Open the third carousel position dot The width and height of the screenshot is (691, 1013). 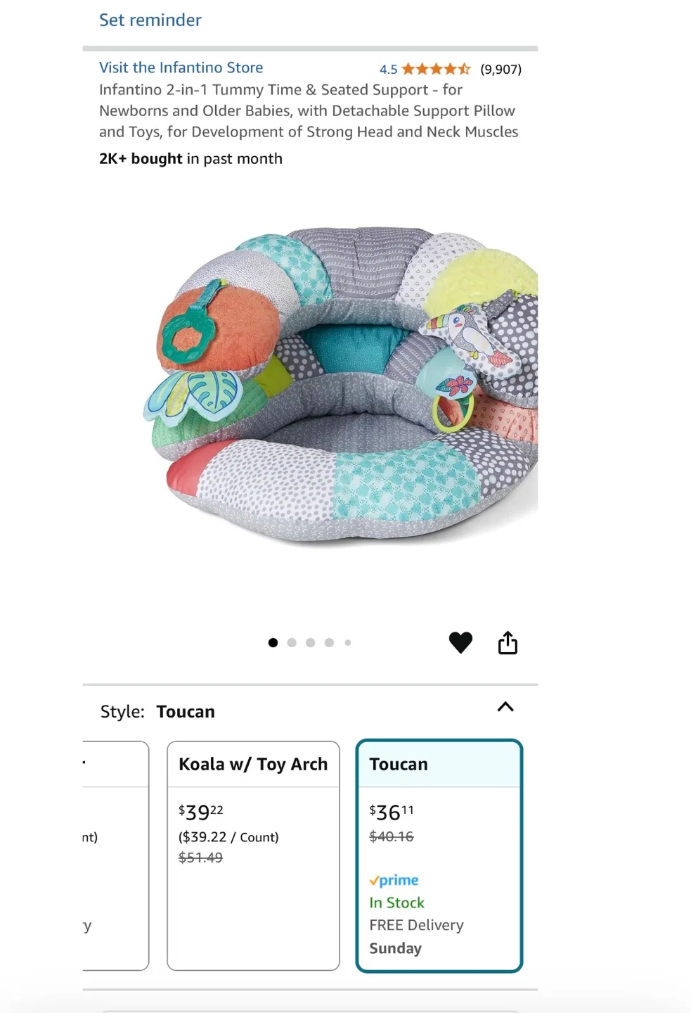click(310, 642)
